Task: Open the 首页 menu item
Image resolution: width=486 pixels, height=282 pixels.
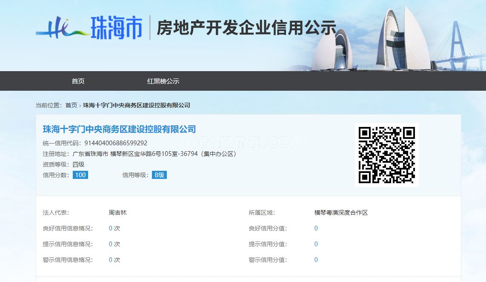Action: (79, 81)
